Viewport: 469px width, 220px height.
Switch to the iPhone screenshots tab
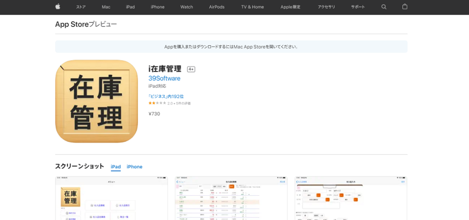(x=135, y=167)
